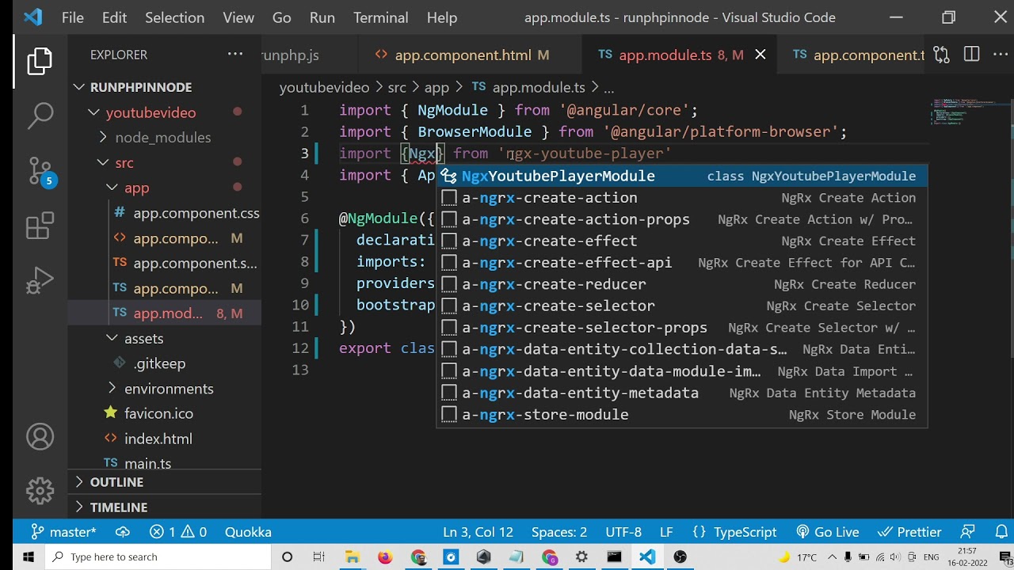Click the notifications bell in status bar

coord(1001,532)
